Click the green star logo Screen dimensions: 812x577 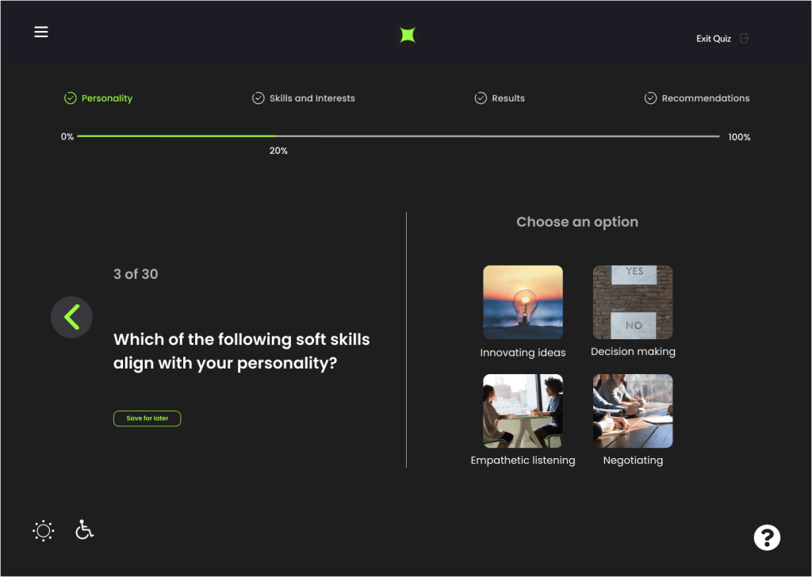pos(408,35)
